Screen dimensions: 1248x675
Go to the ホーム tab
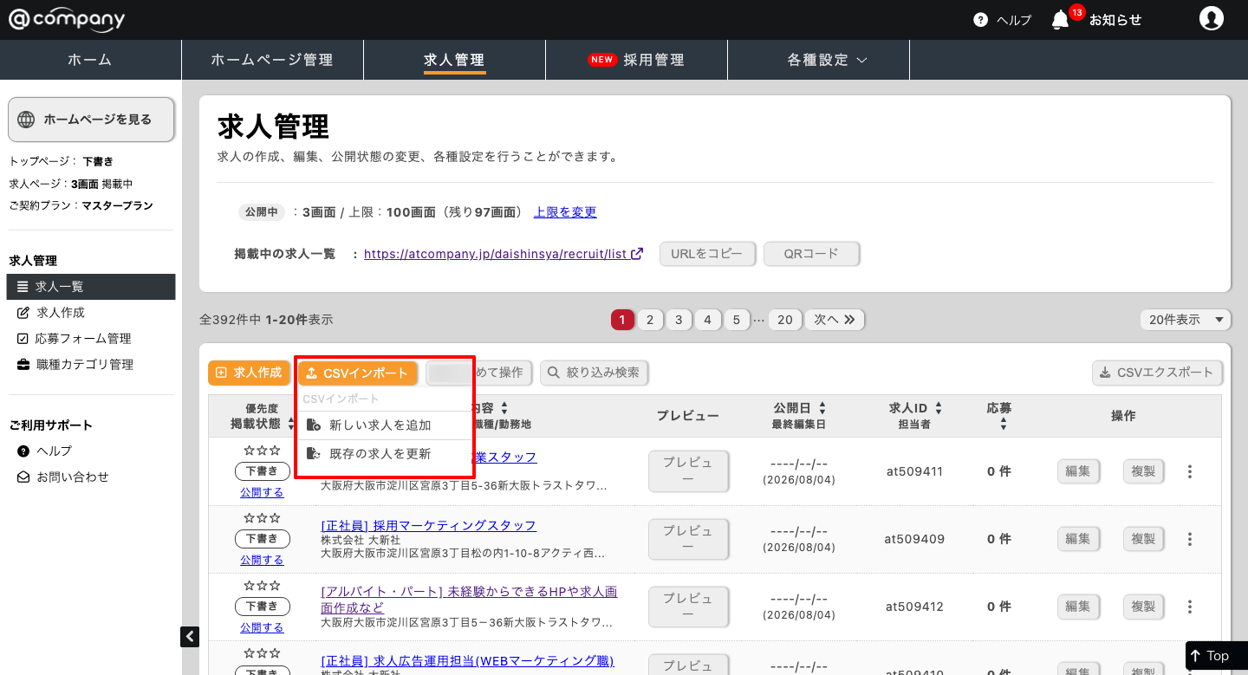(x=90, y=60)
